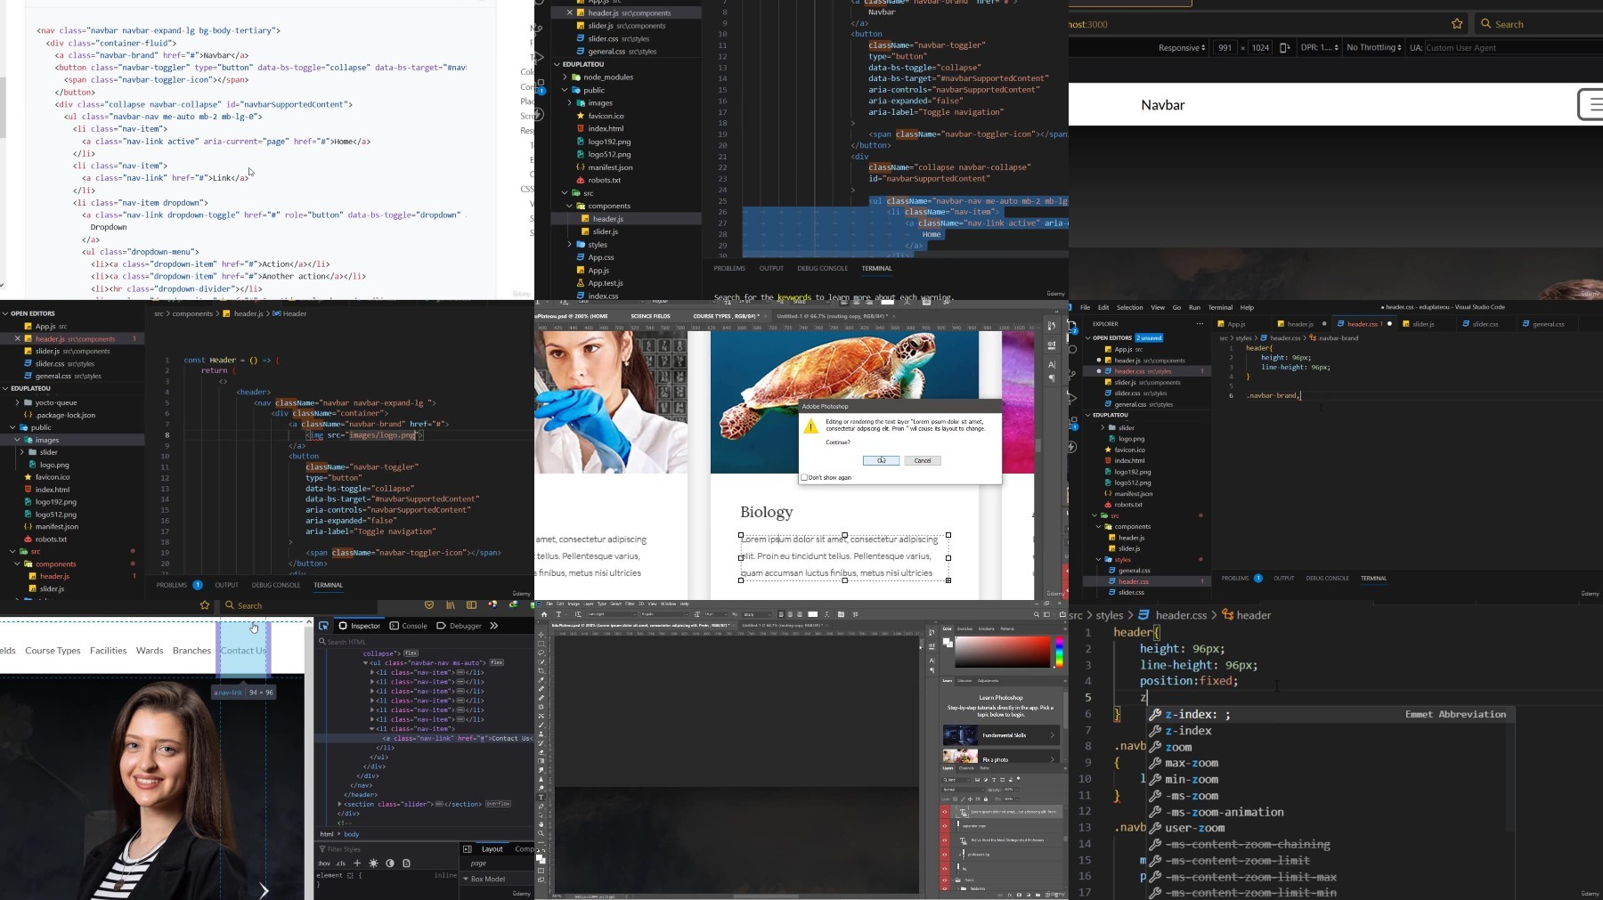Open Run and Debug in header.css VS Code window
This screenshot has height=900, width=1603.
(x=1072, y=399)
